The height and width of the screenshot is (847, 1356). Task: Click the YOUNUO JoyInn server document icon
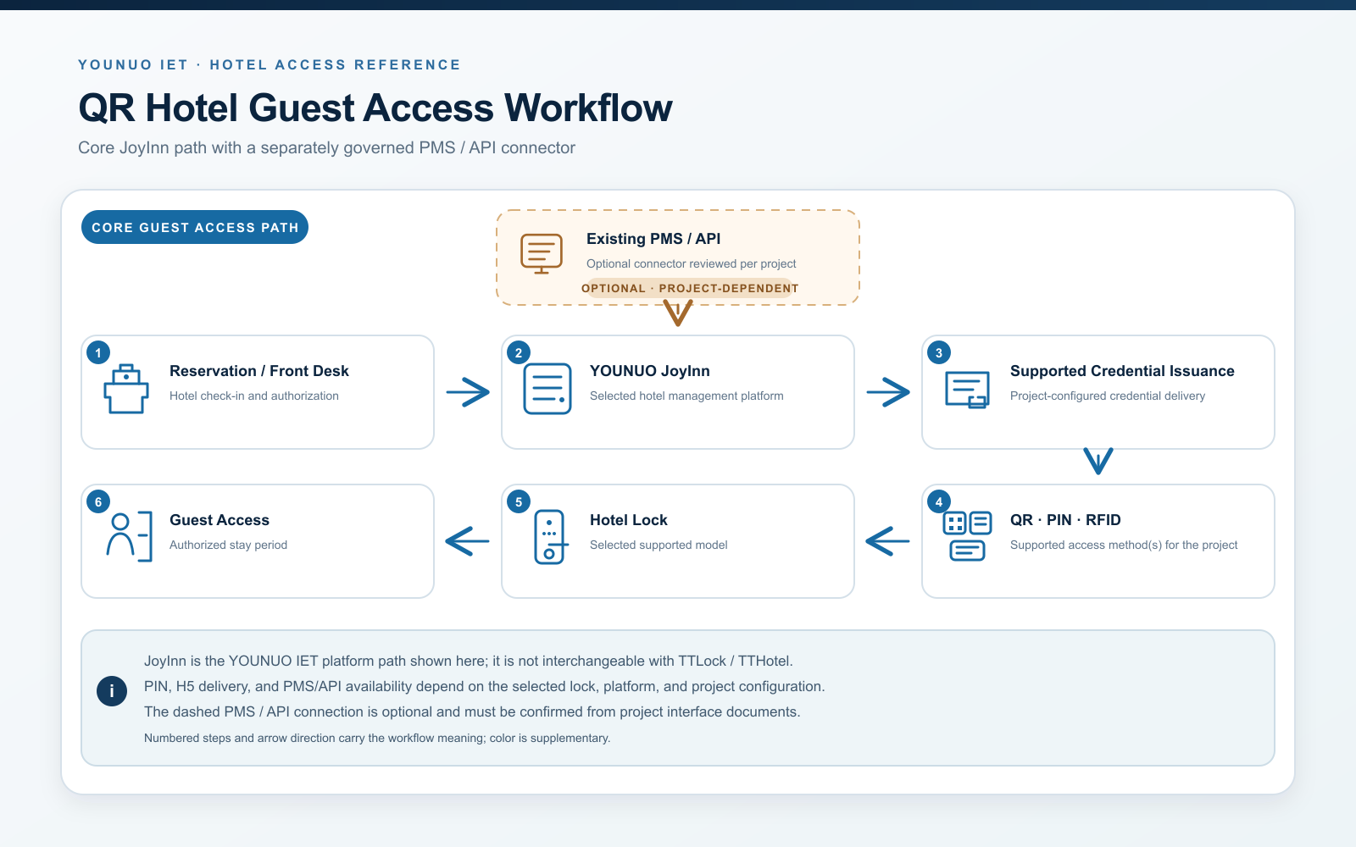click(547, 389)
